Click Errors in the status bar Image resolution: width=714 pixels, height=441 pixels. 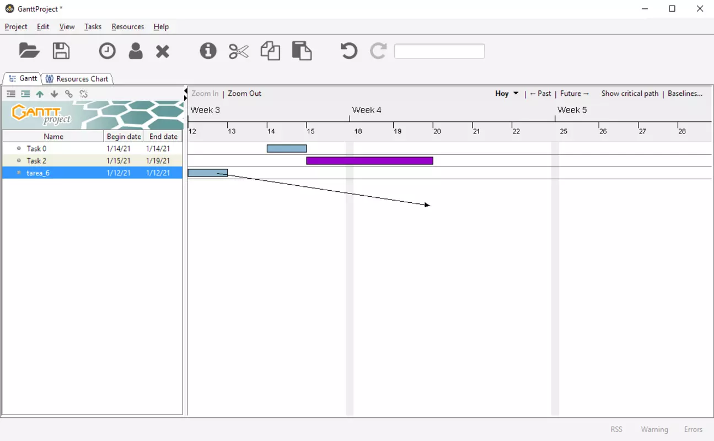coord(693,429)
